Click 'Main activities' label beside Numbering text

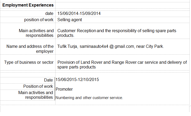[36, 92]
